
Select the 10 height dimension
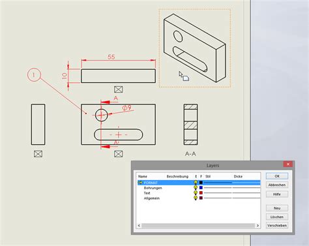point(65,76)
